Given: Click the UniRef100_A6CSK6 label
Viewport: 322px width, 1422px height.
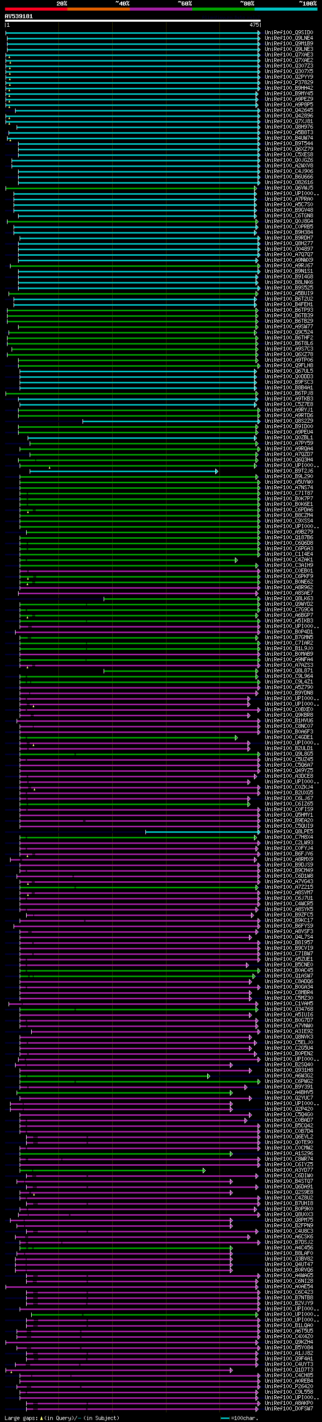Looking at the screenshot, I should 289,1236.
